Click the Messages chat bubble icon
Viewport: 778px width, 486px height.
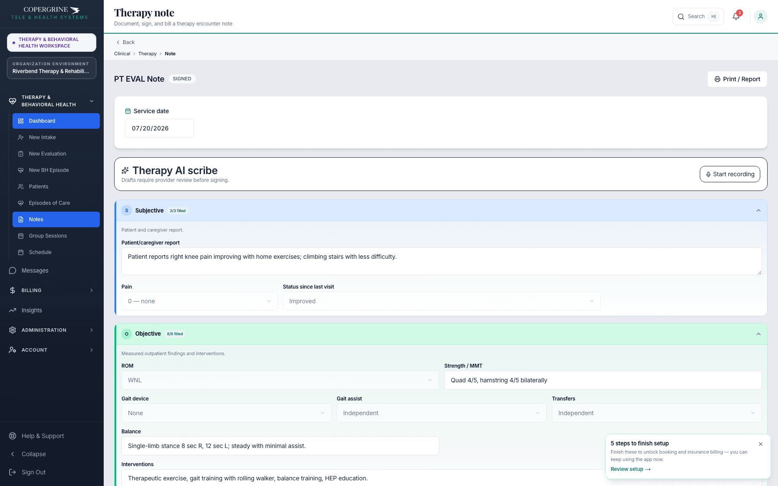click(13, 270)
